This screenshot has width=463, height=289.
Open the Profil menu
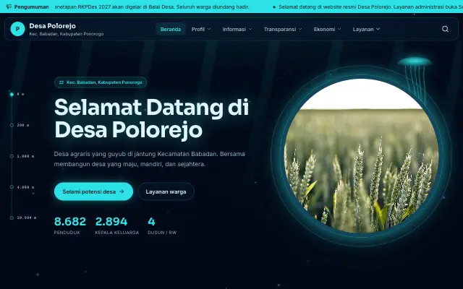(201, 29)
